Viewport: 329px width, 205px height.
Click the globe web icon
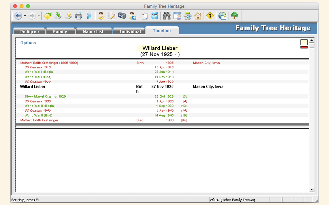[x=222, y=16]
